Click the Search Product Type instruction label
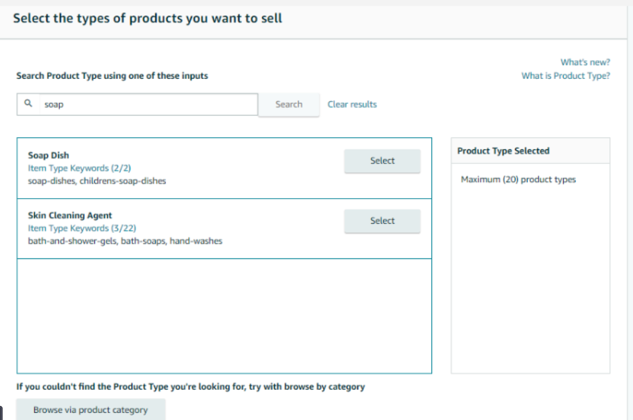 coord(112,76)
